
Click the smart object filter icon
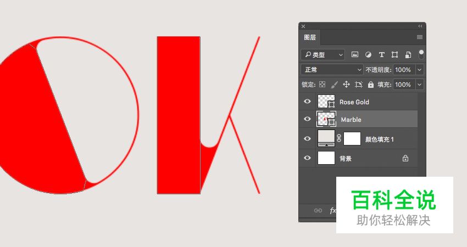click(408, 55)
